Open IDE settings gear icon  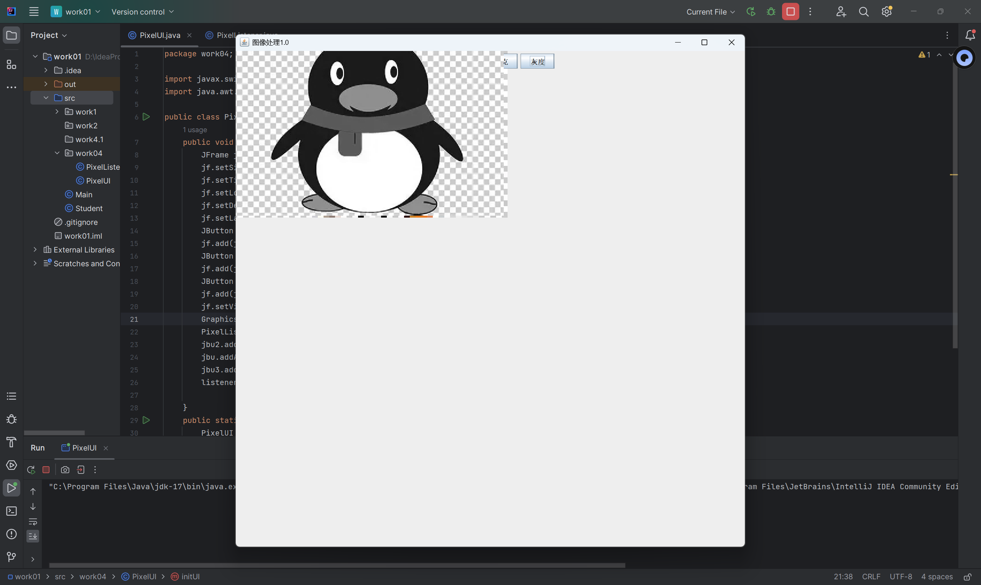tap(886, 11)
